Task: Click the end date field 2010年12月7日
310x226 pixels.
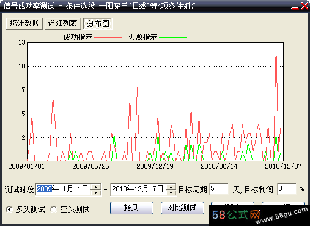Action: (x=138, y=189)
